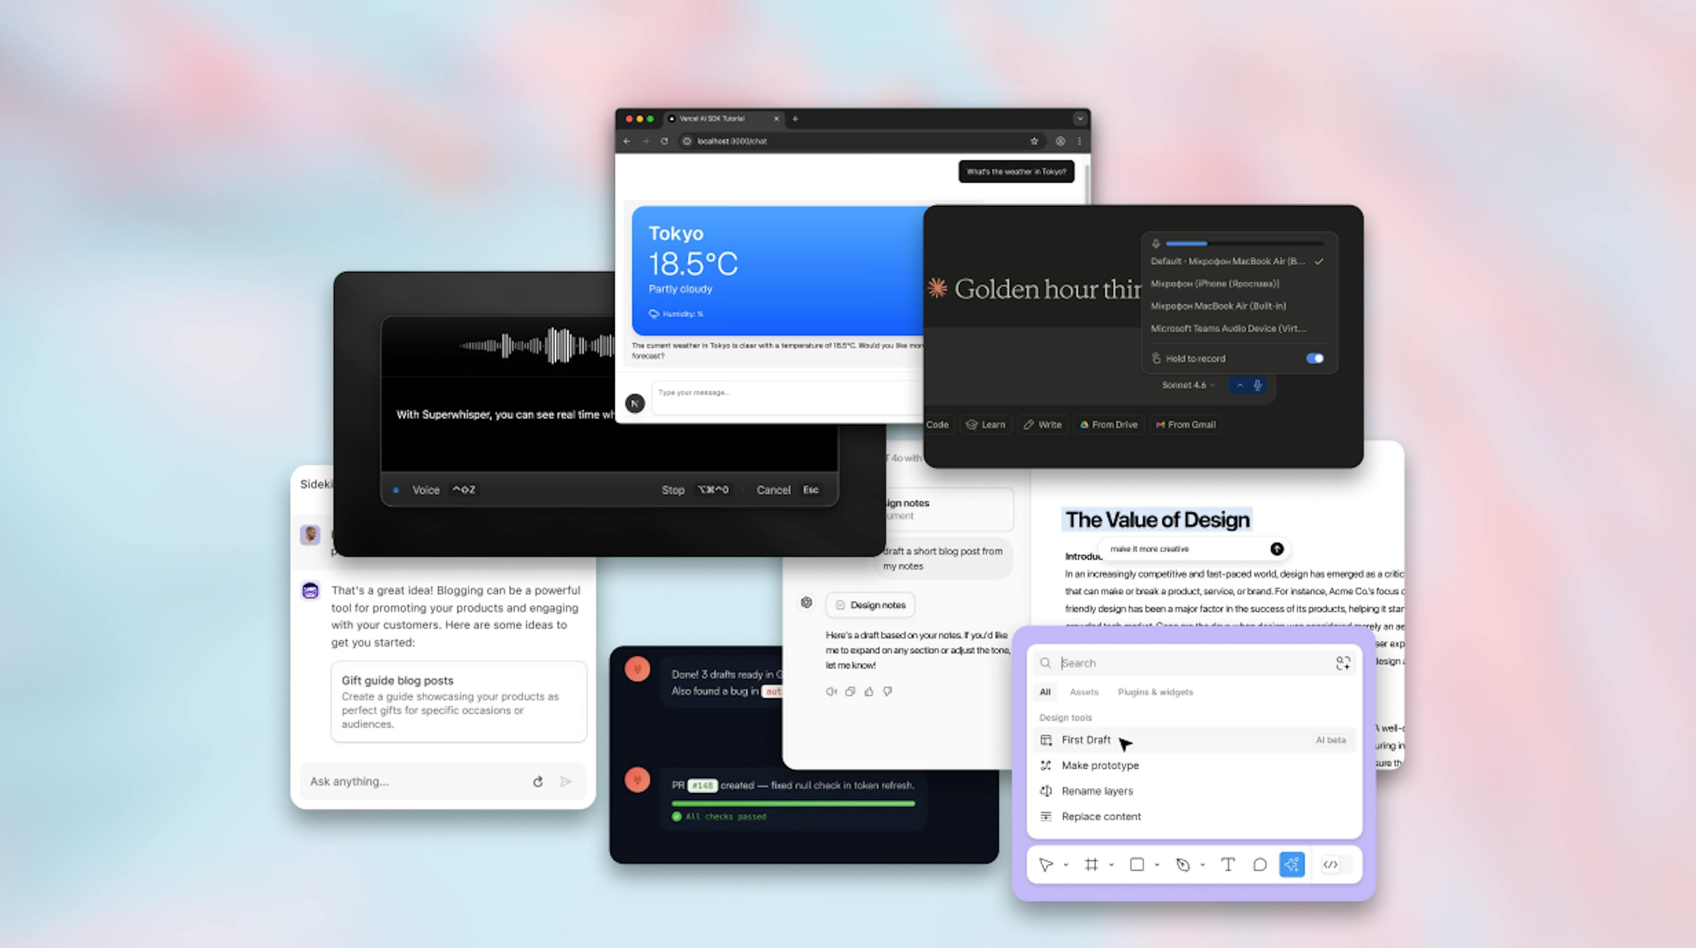The width and height of the screenshot is (1696, 948).
Task: Click the Search field in actions panel
Action: [1194, 663]
